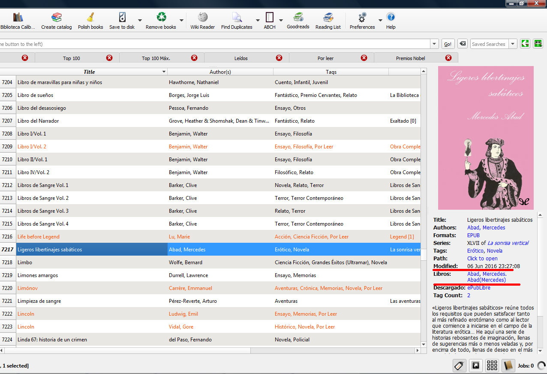This screenshot has height=374, width=547.
Task: Click the 'Click to open' path link
Action: click(482, 259)
